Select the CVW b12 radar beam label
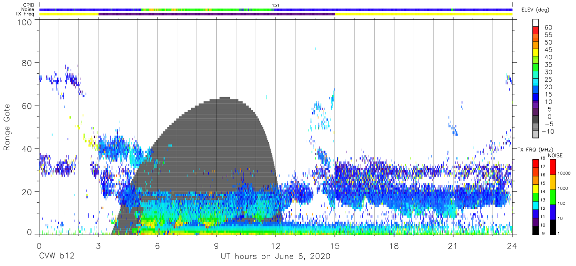Viewport: 576px width, 266px height. (x=56, y=257)
